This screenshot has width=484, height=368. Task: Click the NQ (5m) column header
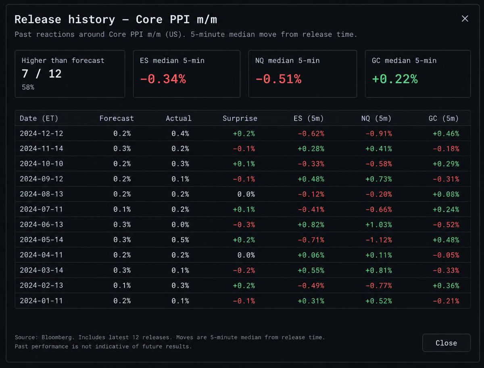376,118
